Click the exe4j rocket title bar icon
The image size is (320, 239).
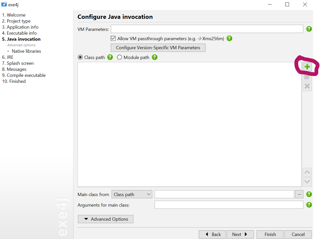coord(4,4)
